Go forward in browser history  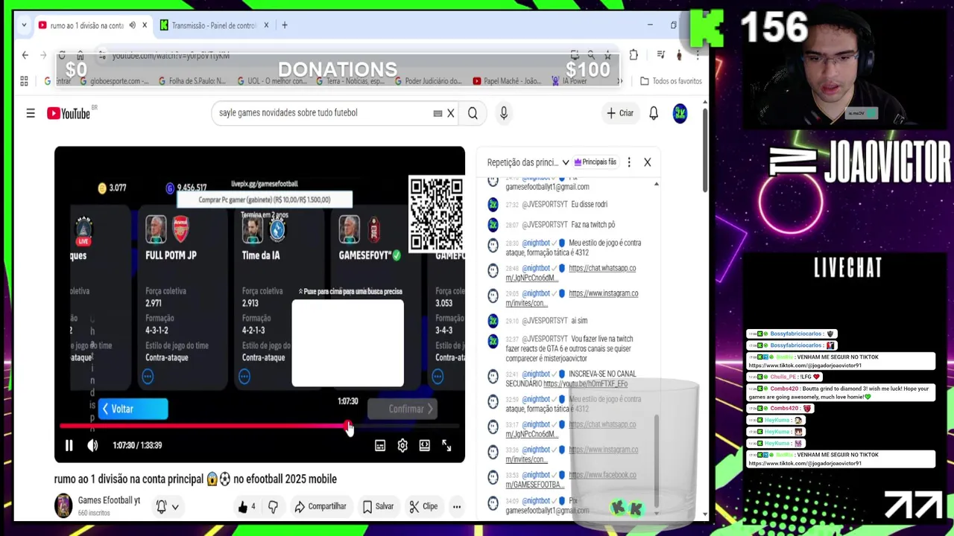(x=44, y=55)
